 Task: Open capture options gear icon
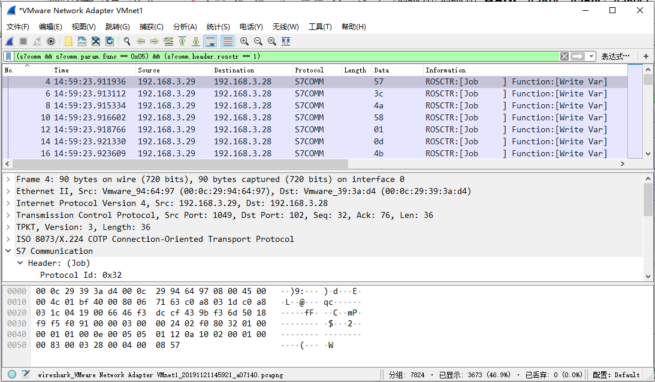click(51, 41)
